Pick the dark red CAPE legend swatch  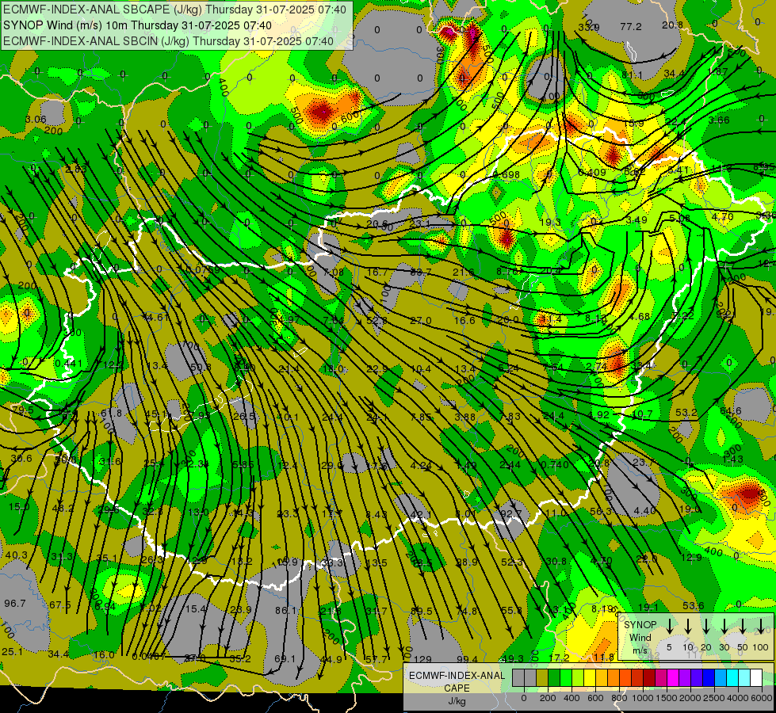(x=649, y=678)
